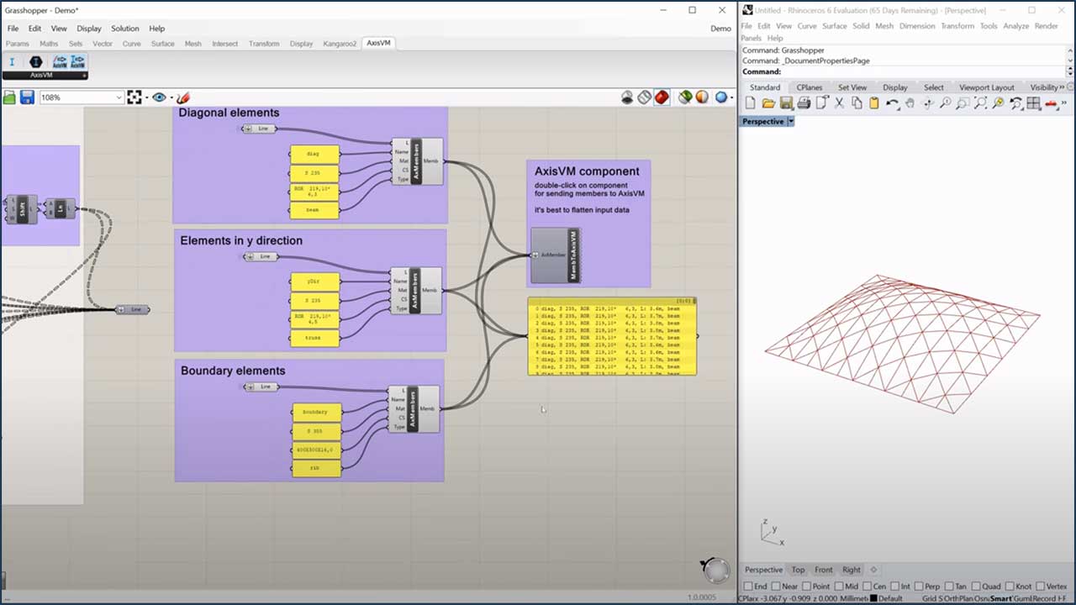Toggle the Grasshopper preview eye icon
Viewport: 1076px width, 605px height.
(158, 97)
